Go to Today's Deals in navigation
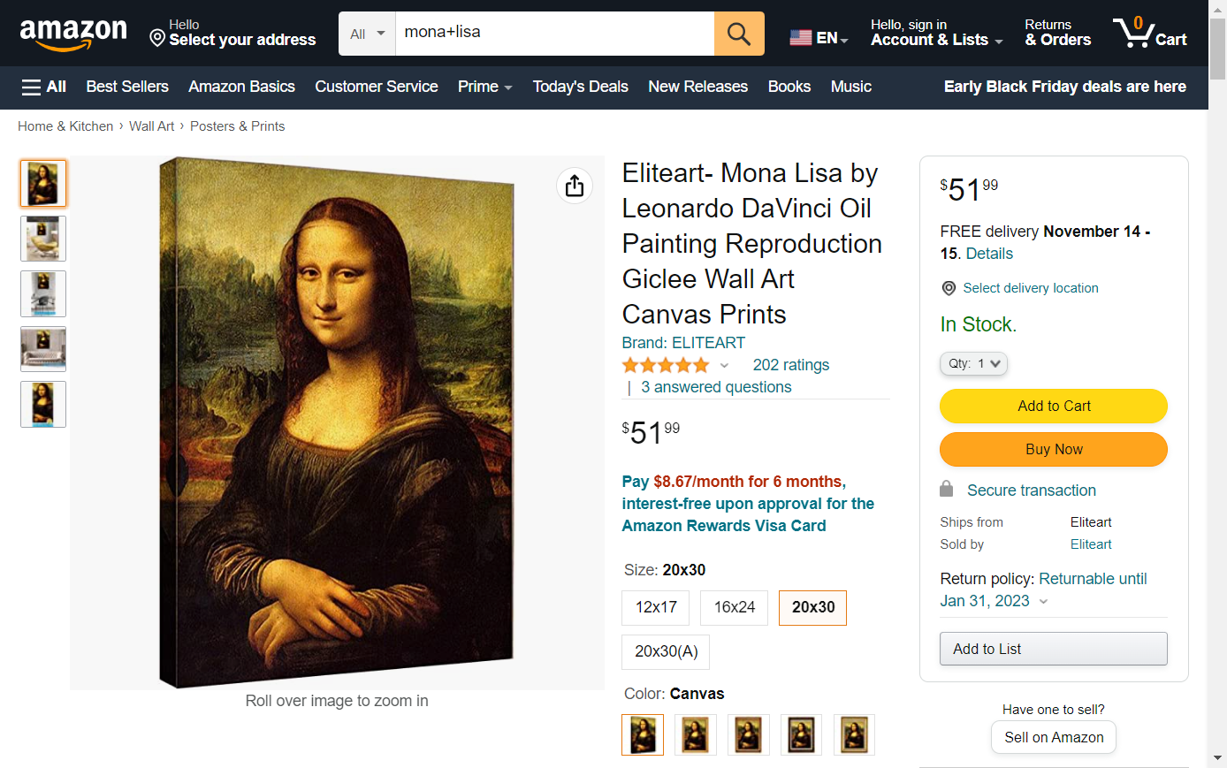Image resolution: width=1227 pixels, height=768 pixels. [x=580, y=87]
